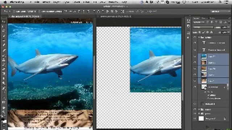This screenshot has width=232, height=130.
Task: Open the Filter menu
Action: coord(86,2)
